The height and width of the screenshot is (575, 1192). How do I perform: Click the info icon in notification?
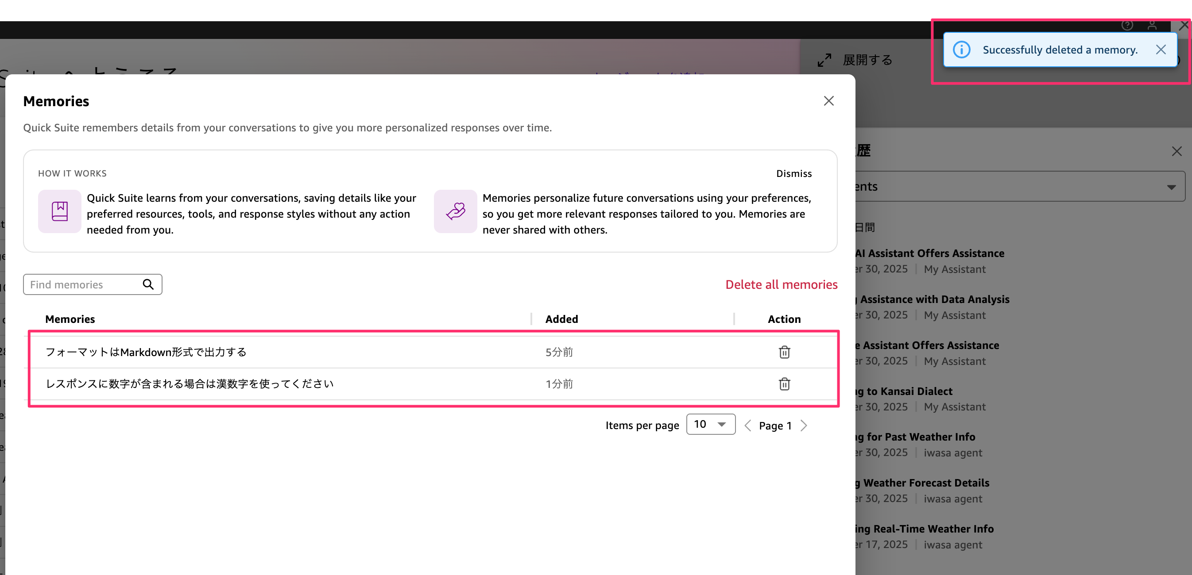point(962,50)
